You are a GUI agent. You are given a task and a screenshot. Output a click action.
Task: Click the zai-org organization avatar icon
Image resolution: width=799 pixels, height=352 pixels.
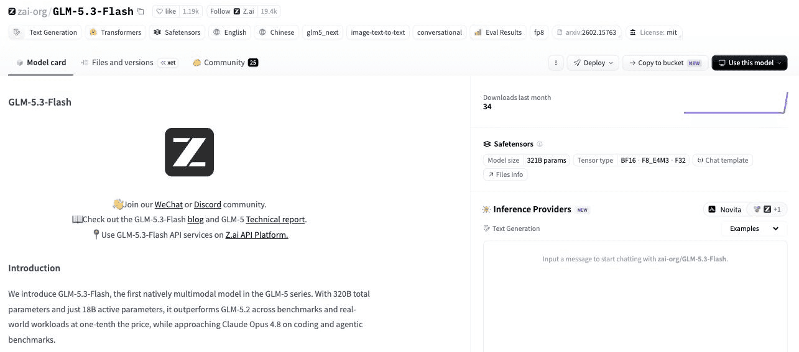pos(12,11)
